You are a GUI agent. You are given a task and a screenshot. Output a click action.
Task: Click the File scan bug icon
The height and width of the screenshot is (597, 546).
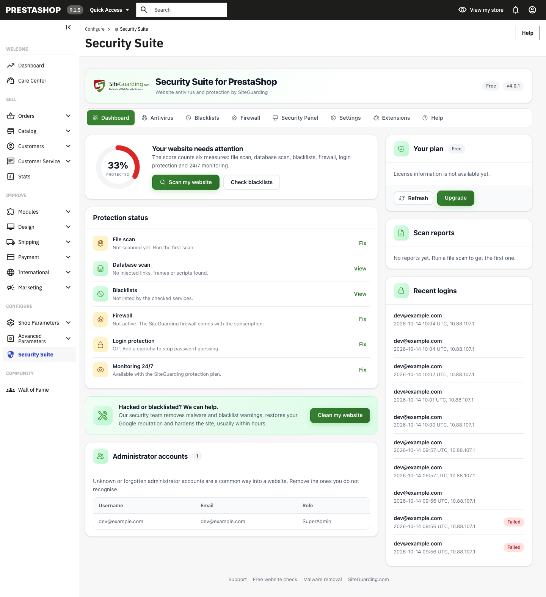(x=100, y=243)
